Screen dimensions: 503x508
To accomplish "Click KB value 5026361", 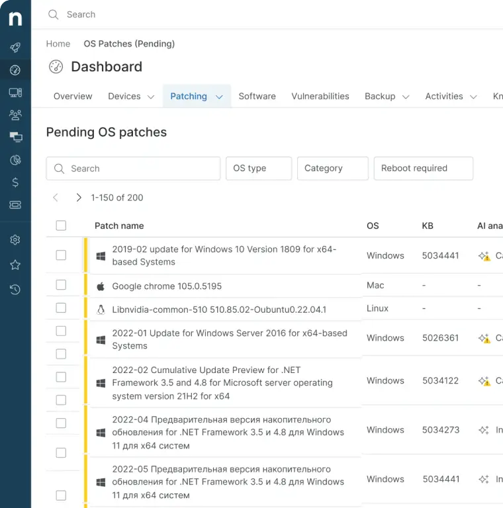I will [x=440, y=338].
